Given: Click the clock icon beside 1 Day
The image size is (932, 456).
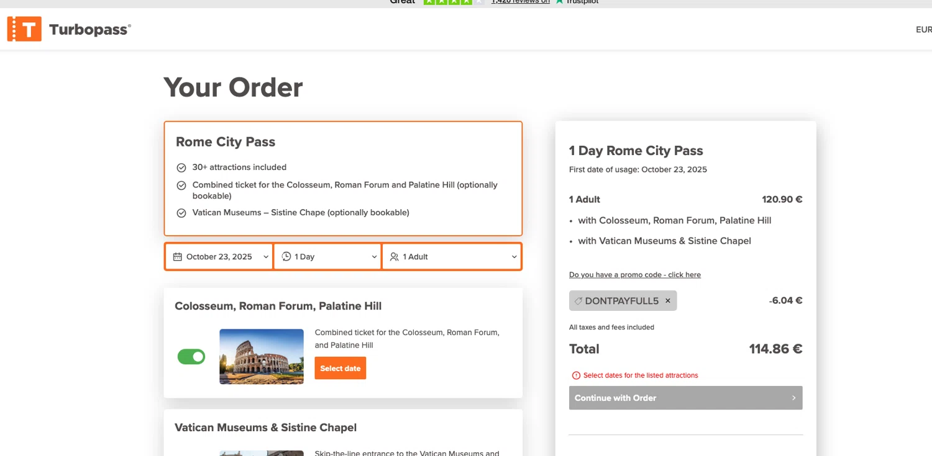Looking at the screenshot, I should (286, 256).
